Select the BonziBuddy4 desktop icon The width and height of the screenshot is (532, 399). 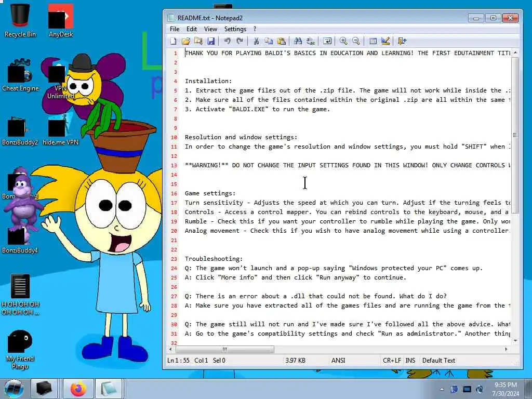click(x=20, y=239)
